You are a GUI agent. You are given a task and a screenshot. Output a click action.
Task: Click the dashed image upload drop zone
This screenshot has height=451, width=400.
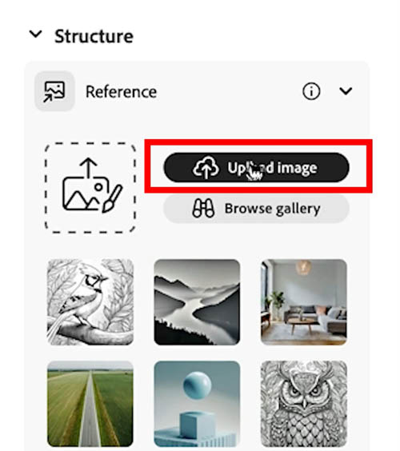click(90, 188)
